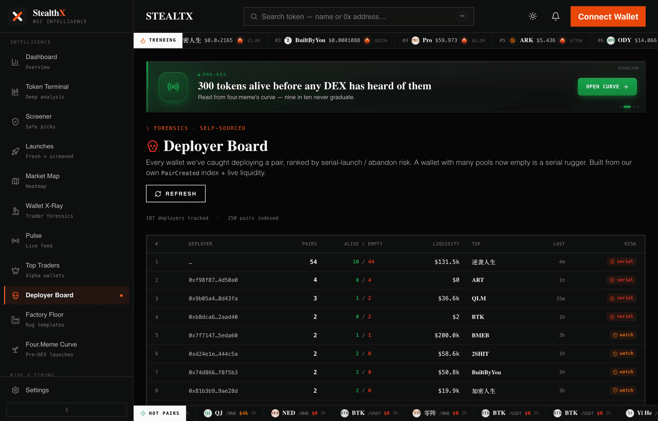Viewport: 658px width, 421px height.
Task: Click the Yi He token icon
Action: click(x=630, y=413)
